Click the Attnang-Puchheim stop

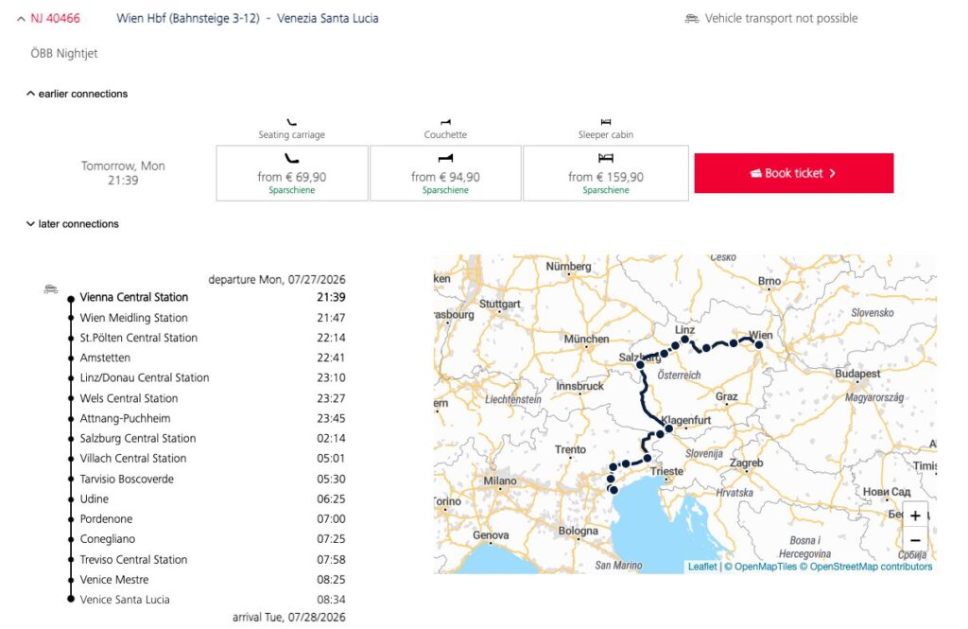(x=125, y=418)
